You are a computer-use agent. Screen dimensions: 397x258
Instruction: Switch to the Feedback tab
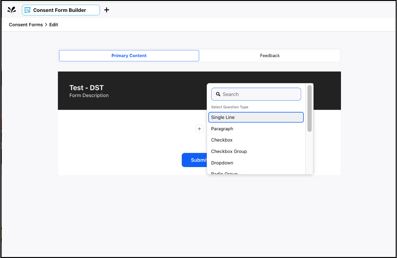tap(270, 55)
